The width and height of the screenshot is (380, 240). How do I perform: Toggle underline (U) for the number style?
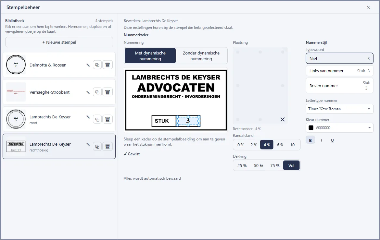click(332, 140)
